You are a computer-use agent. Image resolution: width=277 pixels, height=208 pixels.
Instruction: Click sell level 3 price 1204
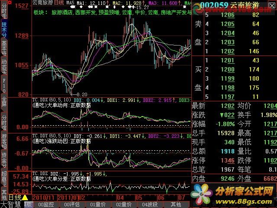pos(228,33)
